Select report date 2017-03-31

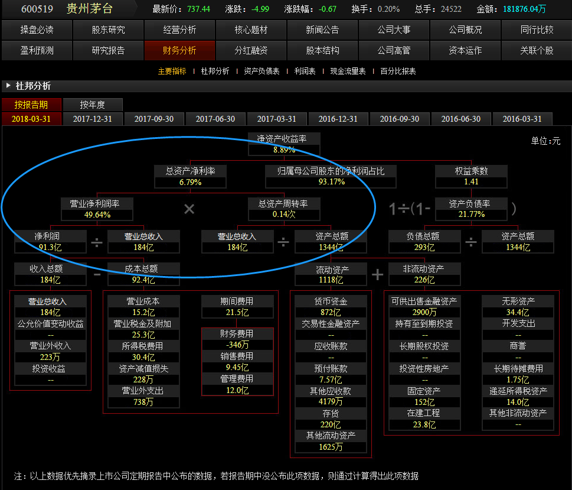tap(276, 119)
